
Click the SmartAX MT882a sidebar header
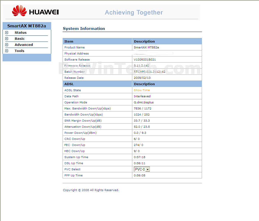pos(27,26)
